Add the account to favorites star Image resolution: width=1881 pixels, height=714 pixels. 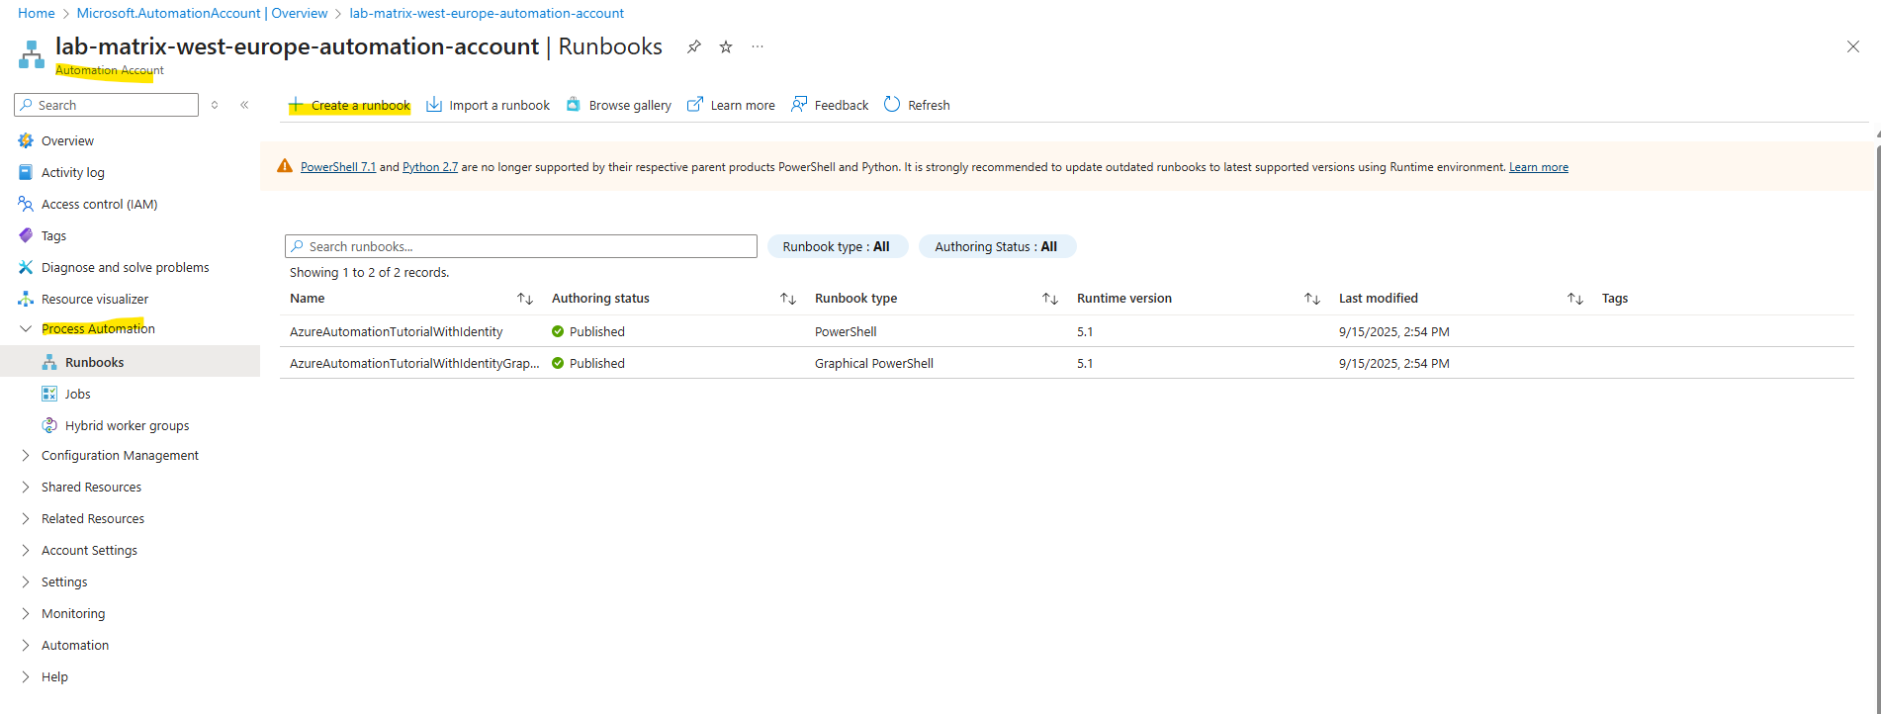(x=726, y=46)
